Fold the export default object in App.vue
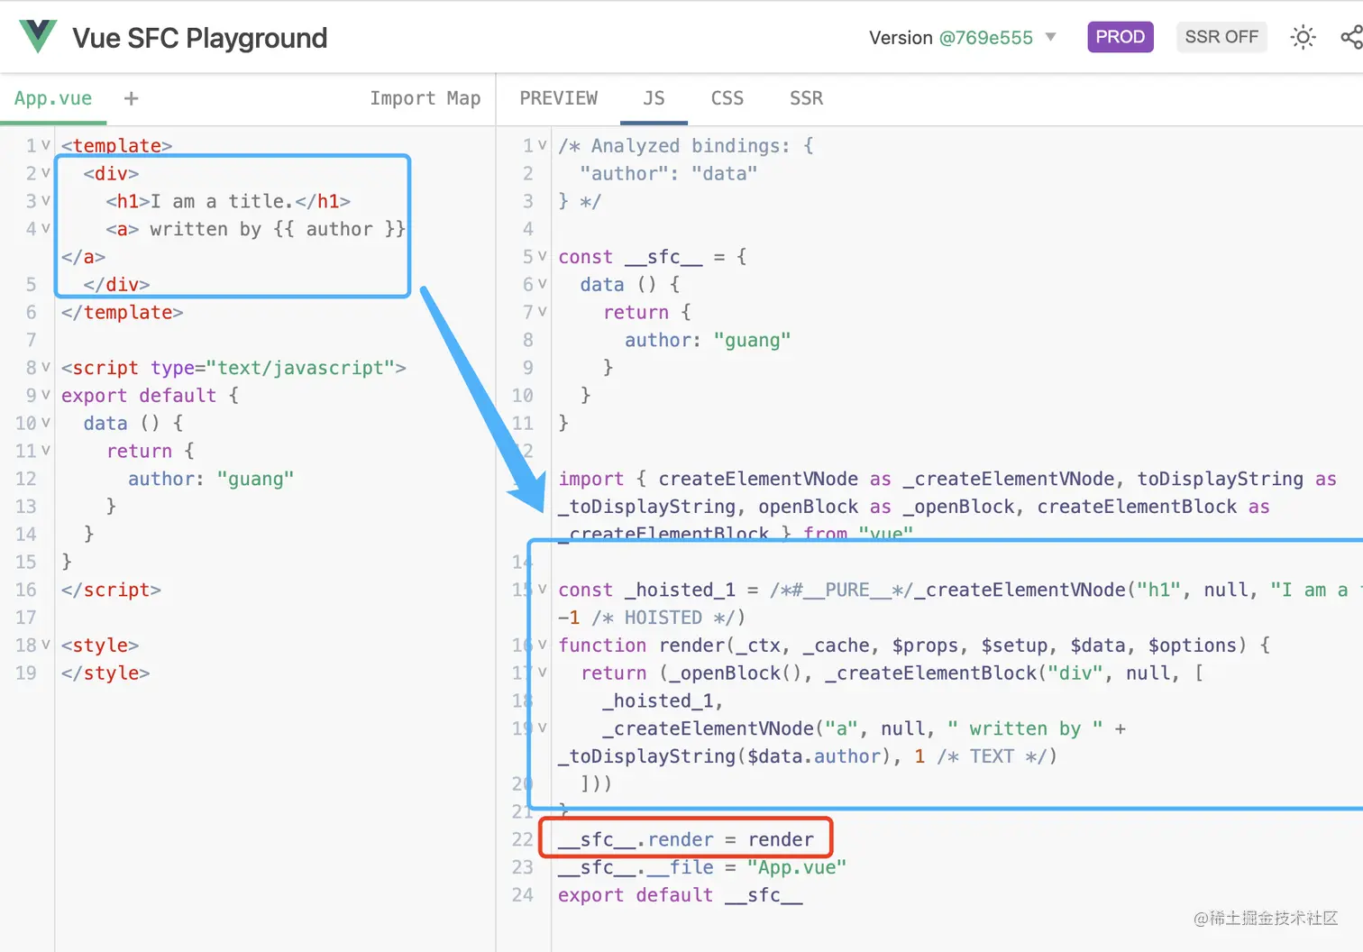The width and height of the screenshot is (1363, 952). click(45, 396)
